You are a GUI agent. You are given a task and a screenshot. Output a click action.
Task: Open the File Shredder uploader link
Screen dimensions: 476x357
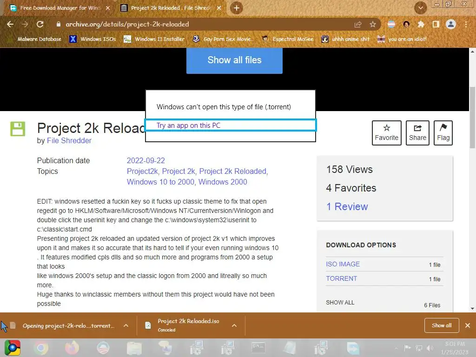69,140
